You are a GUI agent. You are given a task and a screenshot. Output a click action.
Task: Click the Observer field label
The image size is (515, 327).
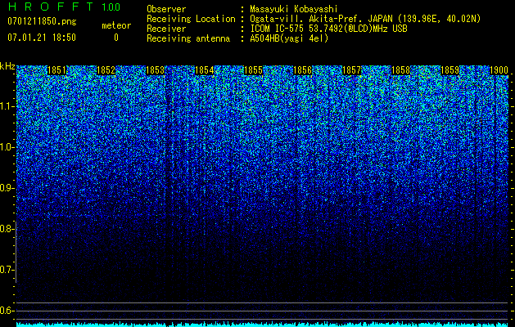tap(166, 9)
